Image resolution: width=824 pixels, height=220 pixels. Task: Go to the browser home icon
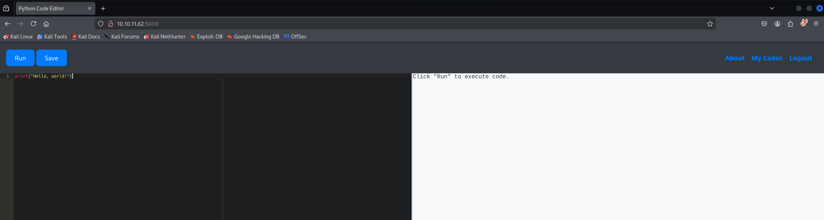click(46, 24)
